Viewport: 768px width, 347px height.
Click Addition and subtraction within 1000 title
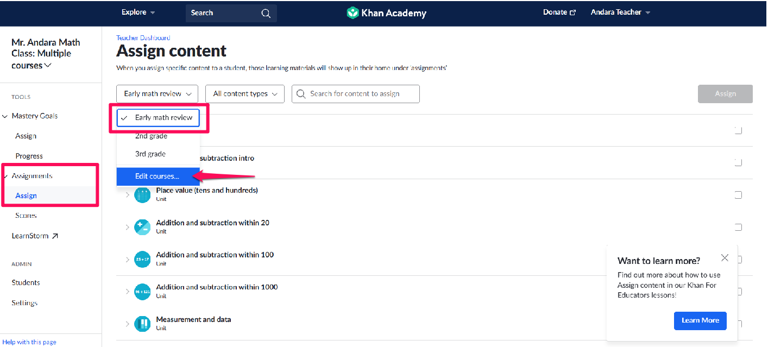point(217,287)
